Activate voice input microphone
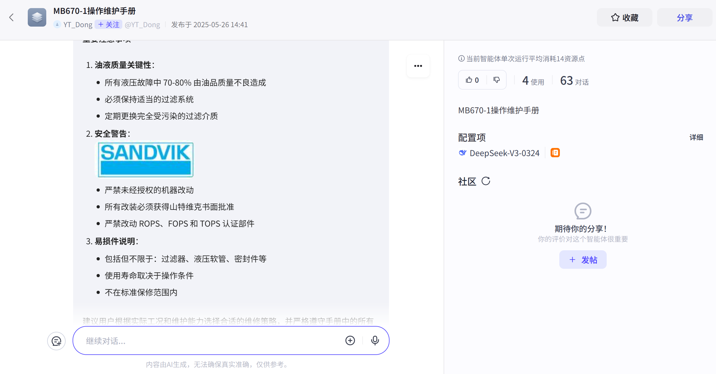Viewport: 716px width, 374px height. coord(375,340)
